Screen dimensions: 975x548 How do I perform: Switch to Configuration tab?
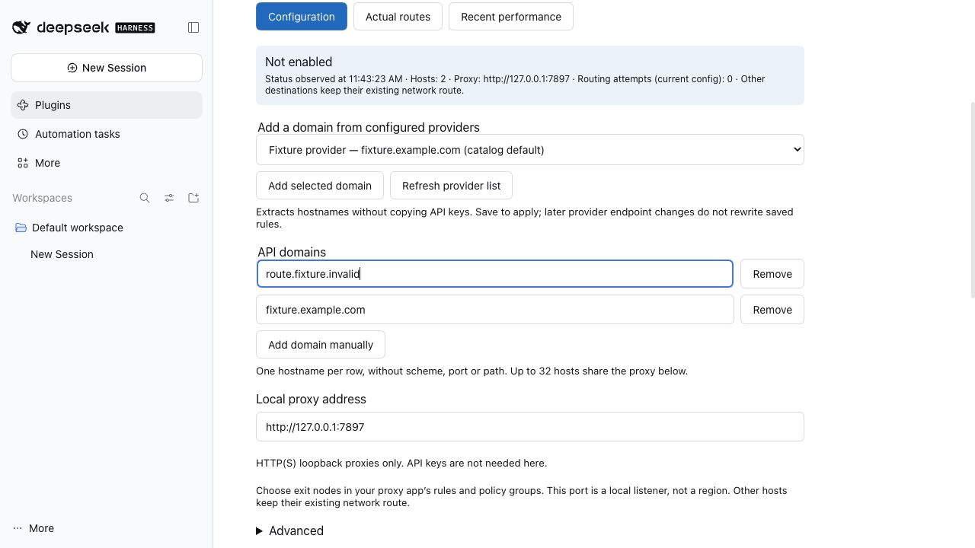(x=302, y=17)
